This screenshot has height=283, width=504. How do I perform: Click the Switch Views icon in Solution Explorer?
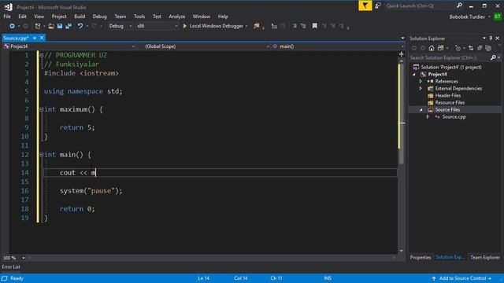[x=441, y=48]
